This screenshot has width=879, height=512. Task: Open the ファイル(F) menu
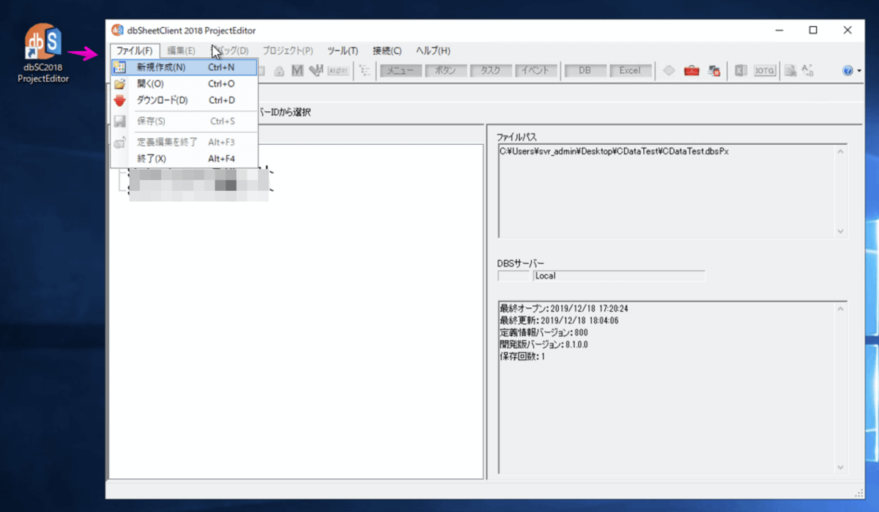point(136,50)
